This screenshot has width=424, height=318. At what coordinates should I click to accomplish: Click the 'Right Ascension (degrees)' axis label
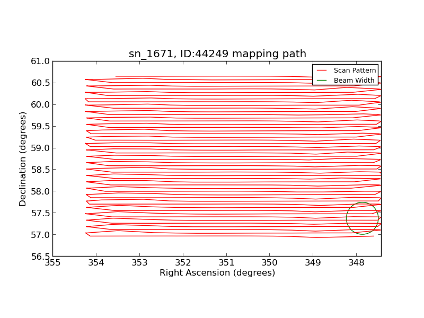217,272
